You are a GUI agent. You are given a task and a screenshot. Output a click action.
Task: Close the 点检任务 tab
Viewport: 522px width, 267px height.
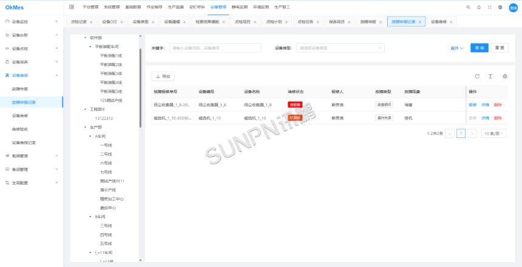317,22
